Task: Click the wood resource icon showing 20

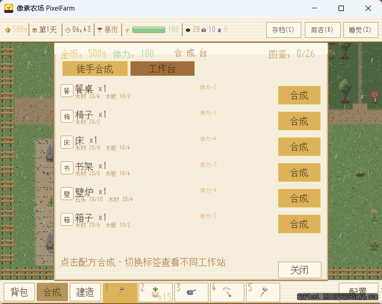Action: coord(188,30)
